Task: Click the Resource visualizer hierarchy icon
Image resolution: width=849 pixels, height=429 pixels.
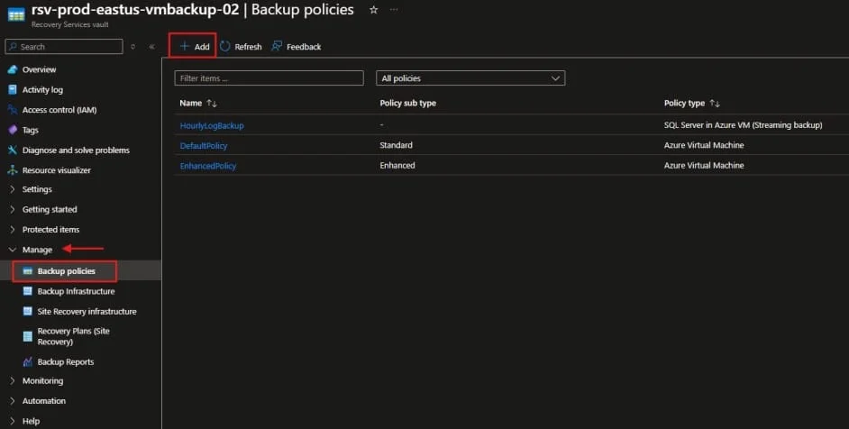Action: pos(13,170)
